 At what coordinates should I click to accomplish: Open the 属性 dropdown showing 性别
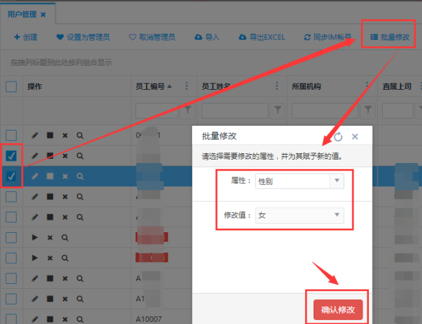(298, 181)
